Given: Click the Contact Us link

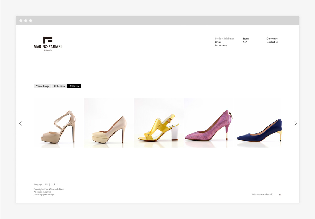Looking at the screenshot, I should (272, 42).
